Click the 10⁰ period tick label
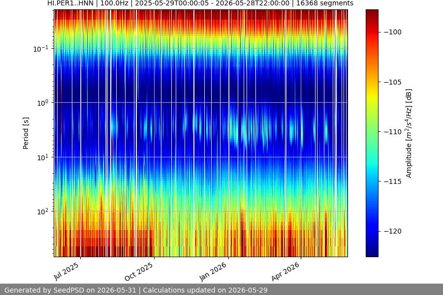Viewport: 443px width, 295px height. [43, 103]
